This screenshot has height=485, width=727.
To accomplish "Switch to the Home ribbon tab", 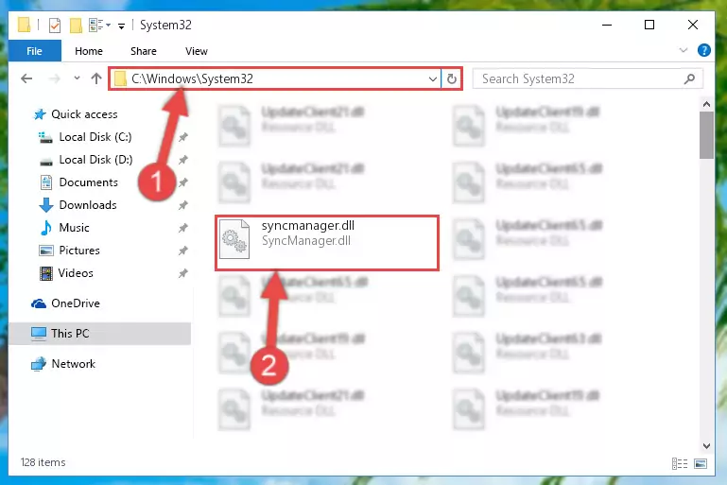I will 89,51.
